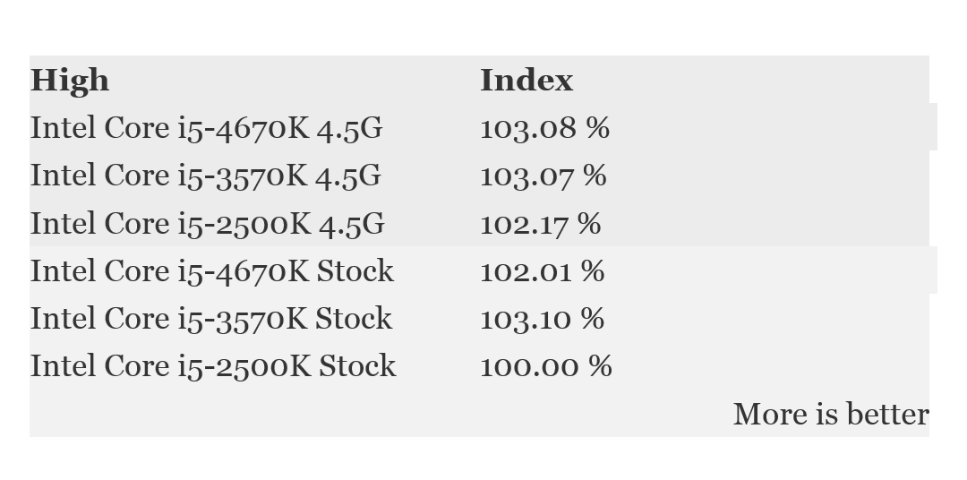
Task: Select the Intel Core i5-4670K Stock row label
Action: (211, 270)
